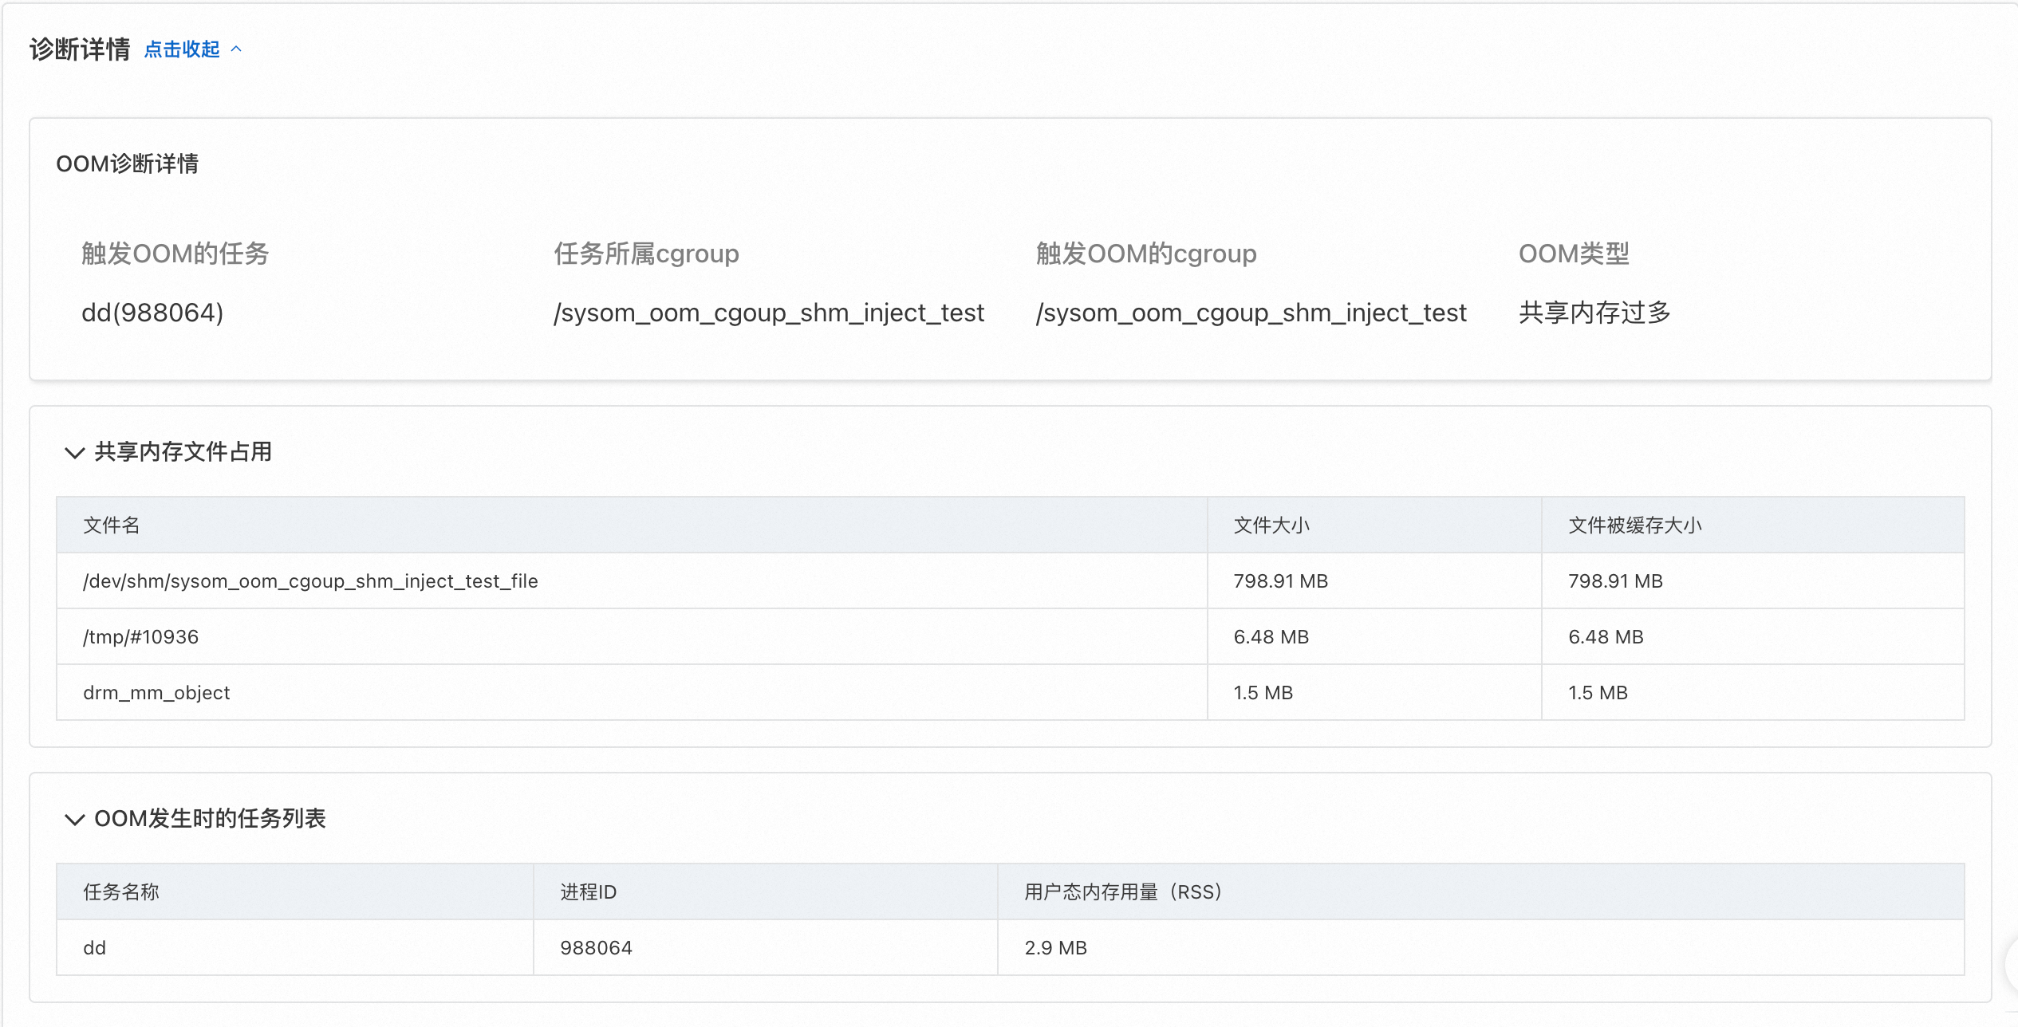Image resolution: width=2018 pixels, height=1027 pixels.
Task: Select the 共享内存过多 OOM type value
Action: pyautogui.click(x=1594, y=313)
